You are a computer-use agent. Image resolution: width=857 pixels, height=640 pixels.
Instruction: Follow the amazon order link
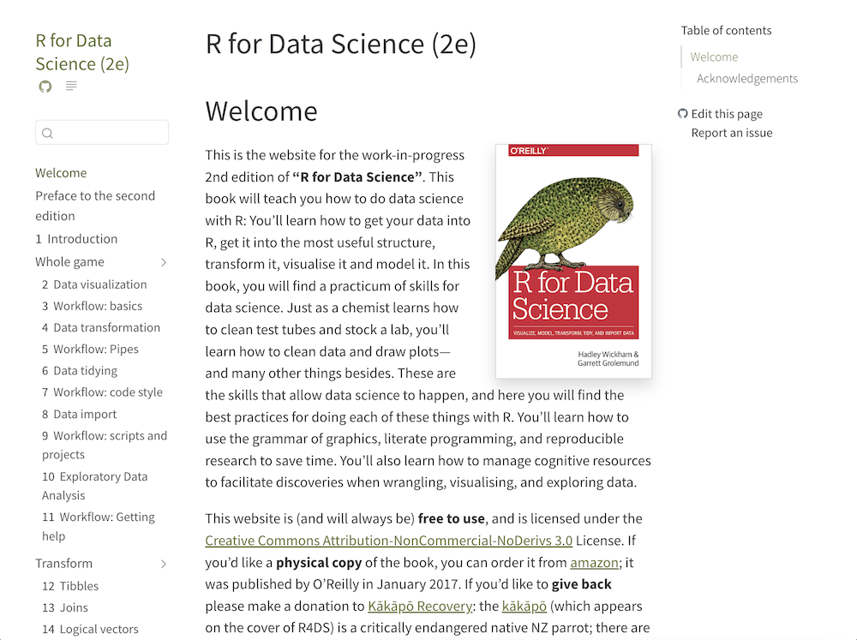[593, 563]
